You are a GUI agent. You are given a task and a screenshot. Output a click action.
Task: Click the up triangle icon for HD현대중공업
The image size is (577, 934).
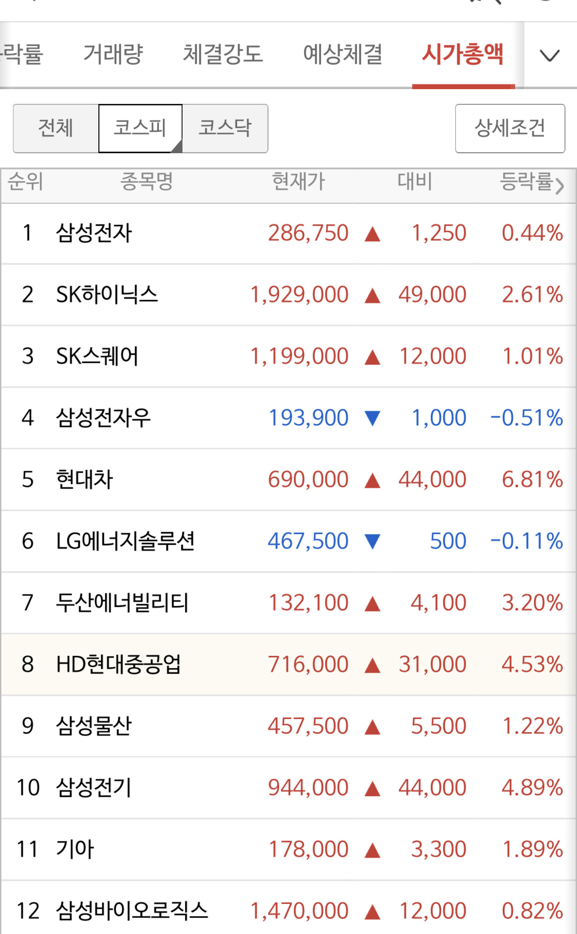[x=372, y=665]
